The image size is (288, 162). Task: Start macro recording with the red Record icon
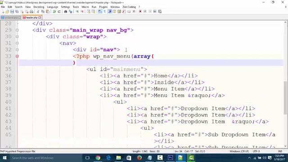pyautogui.click(x=140, y=12)
